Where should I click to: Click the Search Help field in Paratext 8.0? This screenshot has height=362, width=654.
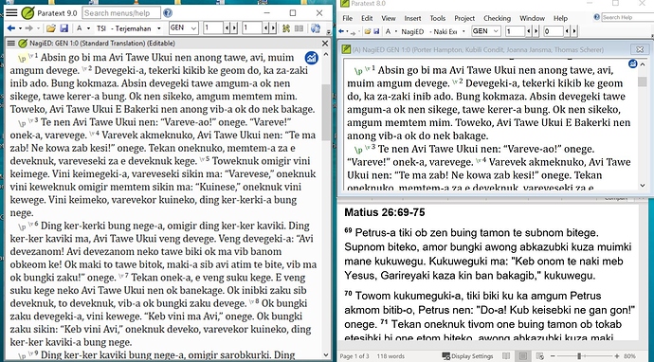pos(627,17)
